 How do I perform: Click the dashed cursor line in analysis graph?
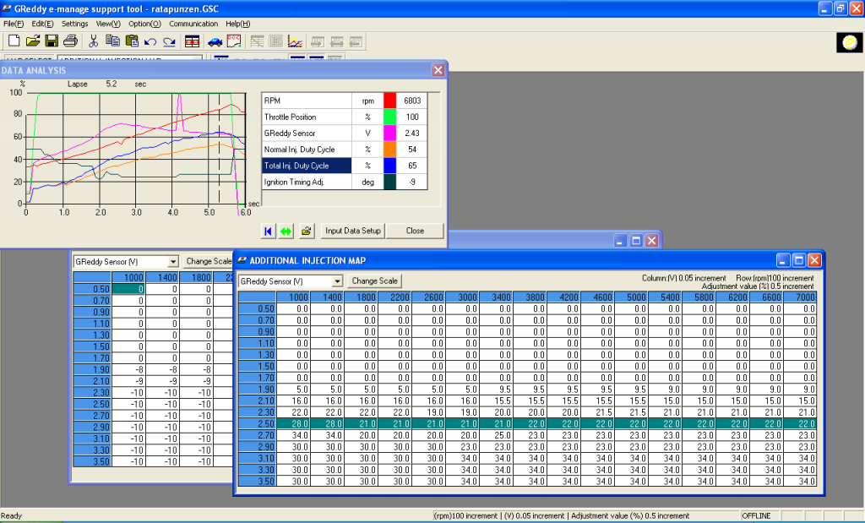(x=219, y=148)
